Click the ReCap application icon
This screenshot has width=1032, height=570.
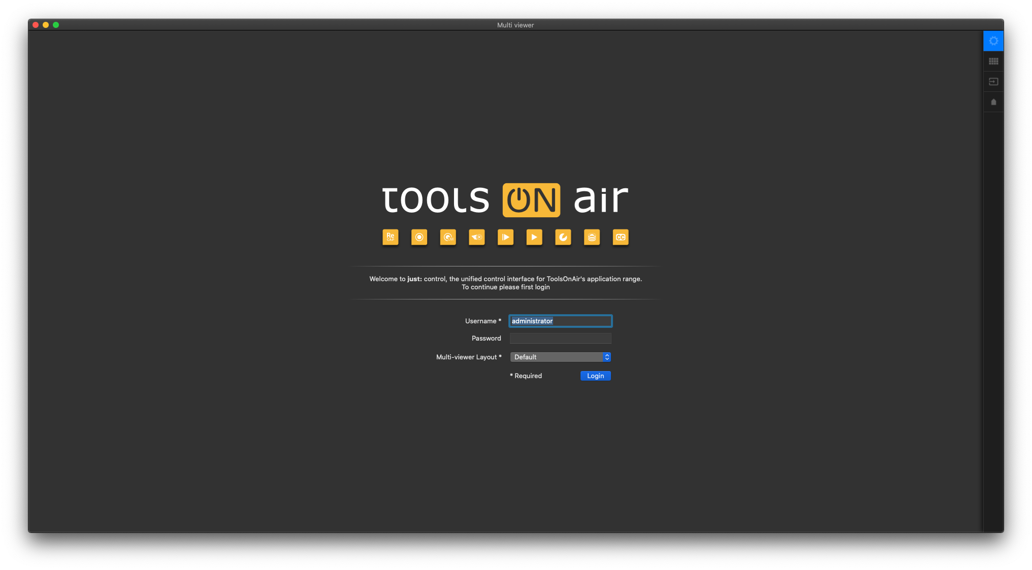[x=390, y=237]
